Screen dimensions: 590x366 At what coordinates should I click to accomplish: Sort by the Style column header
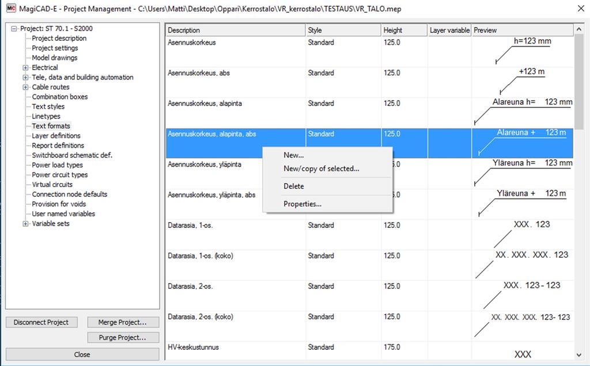(343, 30)
